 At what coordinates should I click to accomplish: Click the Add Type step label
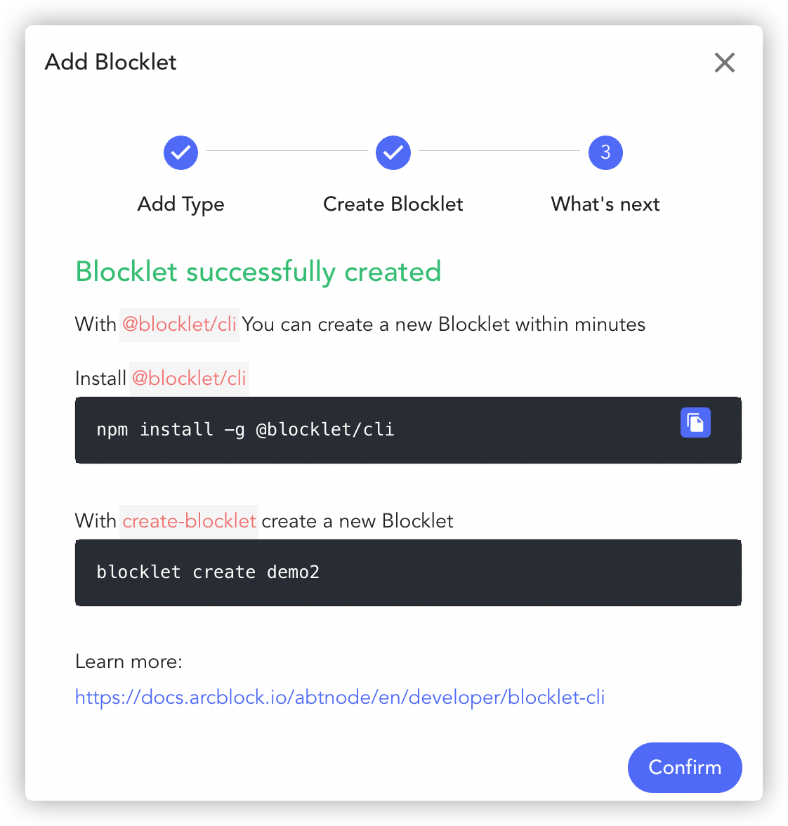(x=180, y=204)
